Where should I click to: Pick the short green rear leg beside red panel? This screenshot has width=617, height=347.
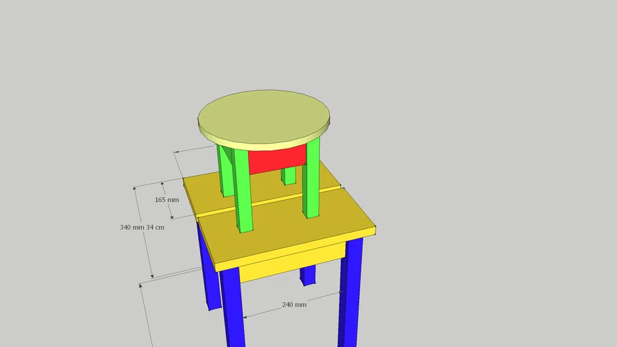(x=290, y=176)
